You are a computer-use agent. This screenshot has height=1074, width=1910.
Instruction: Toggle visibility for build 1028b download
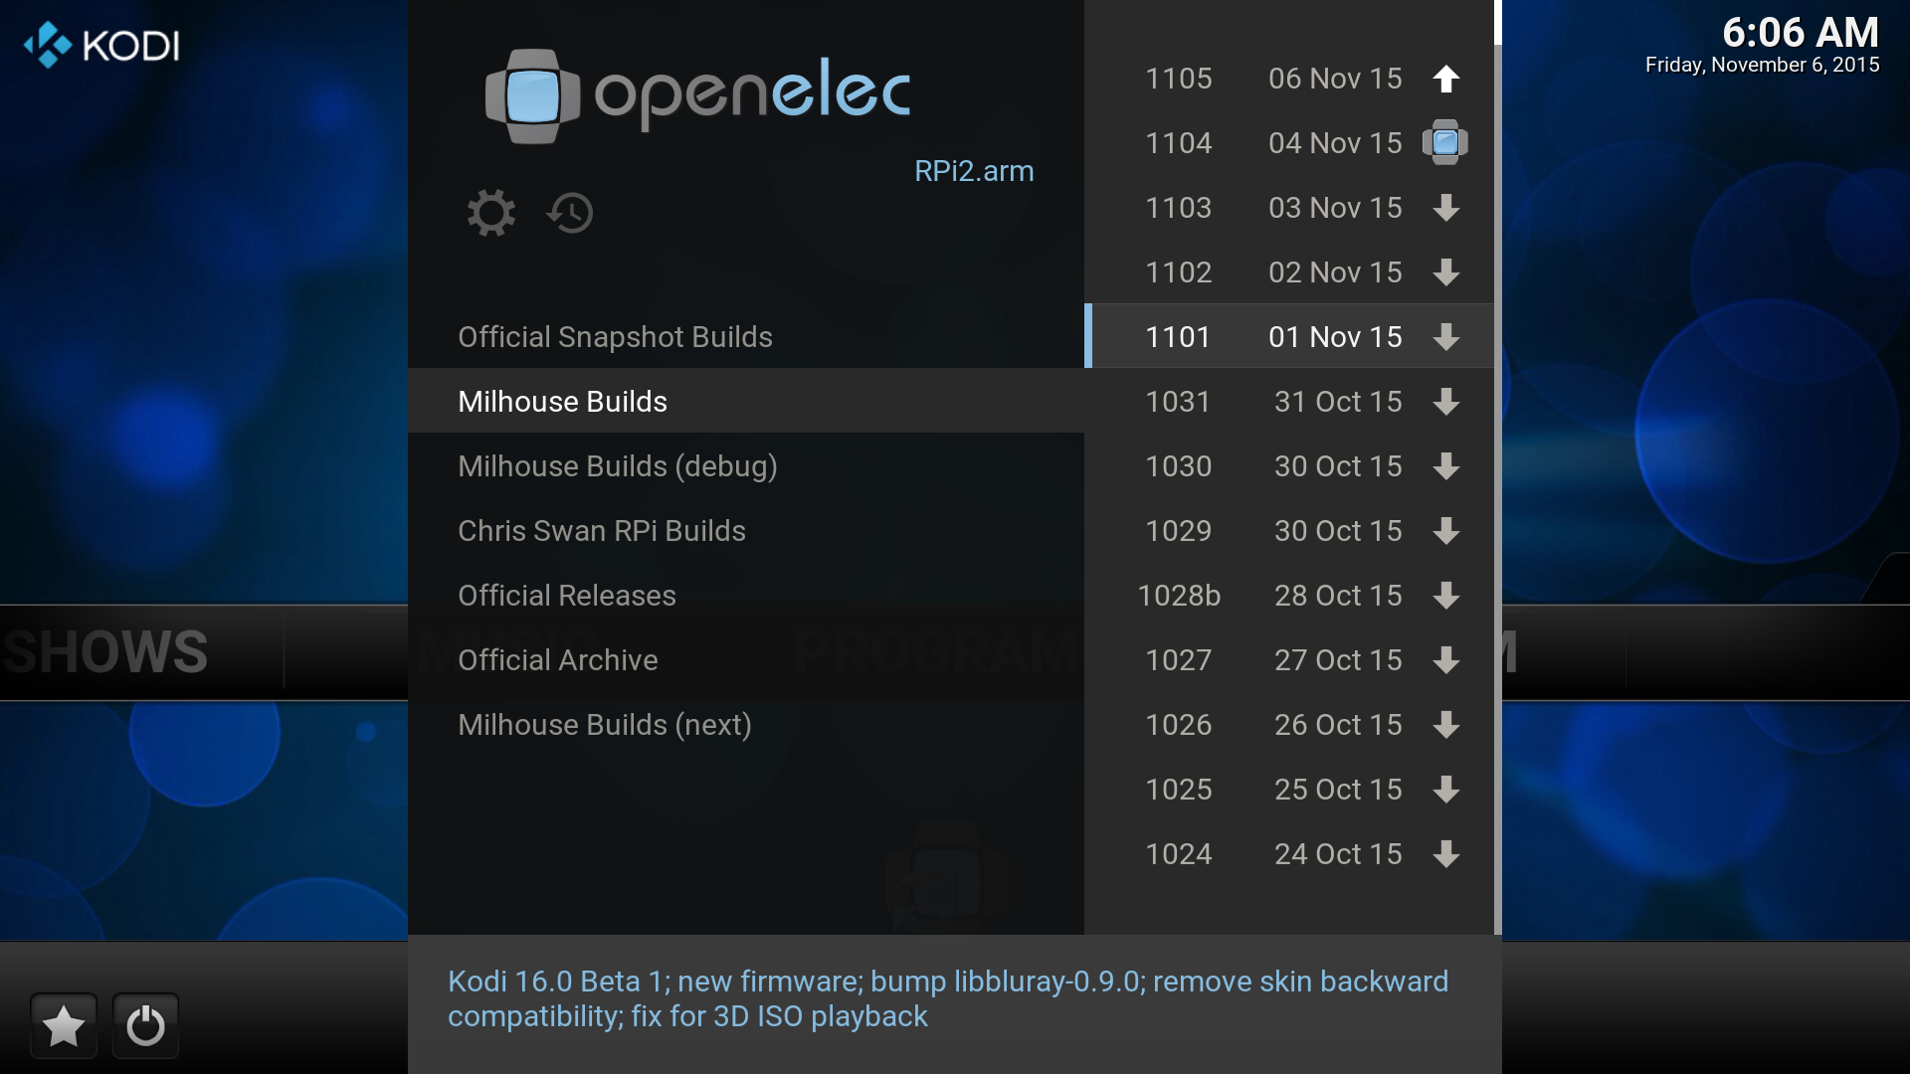1443,596
